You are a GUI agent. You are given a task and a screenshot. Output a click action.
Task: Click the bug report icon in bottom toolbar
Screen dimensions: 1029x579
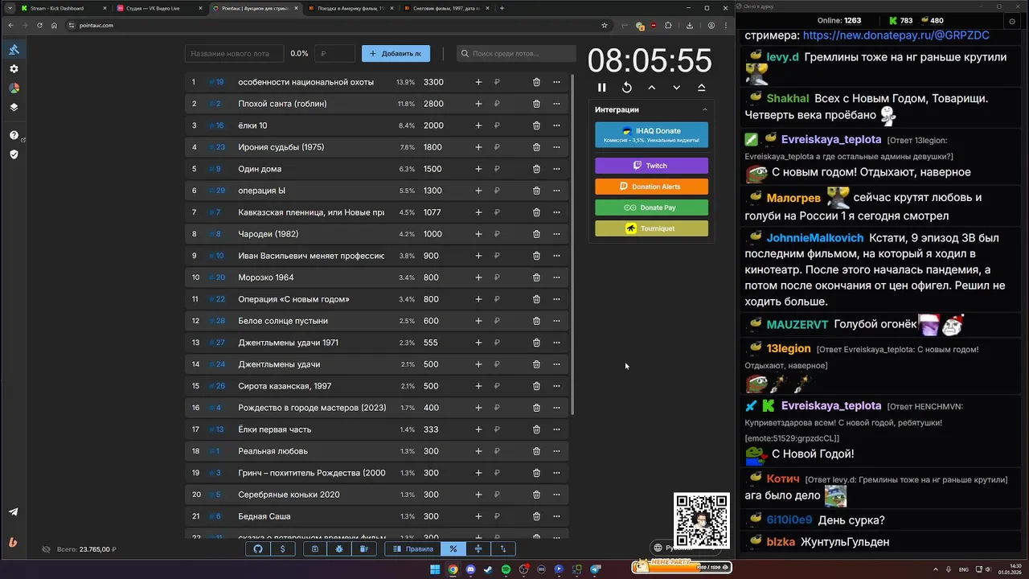(x=339, y=549)
